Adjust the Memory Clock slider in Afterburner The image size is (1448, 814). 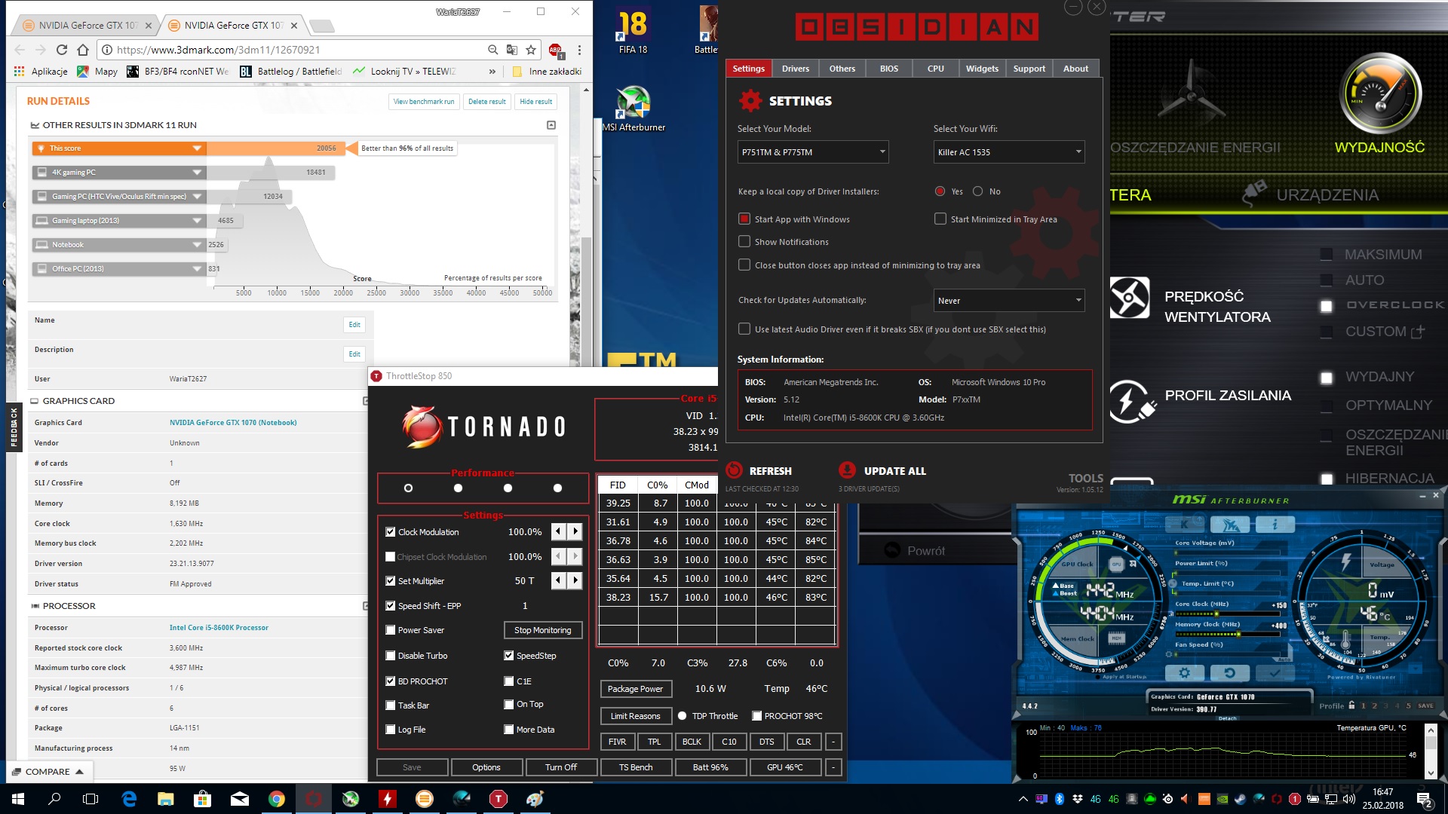[x=1228, y=635]
